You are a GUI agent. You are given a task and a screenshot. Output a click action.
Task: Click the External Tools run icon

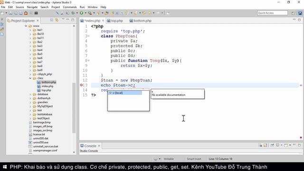tap(90, 13)
